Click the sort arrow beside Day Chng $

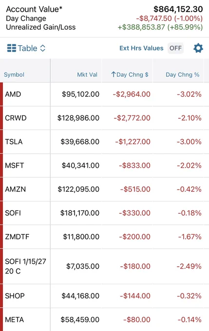[114, 74]
